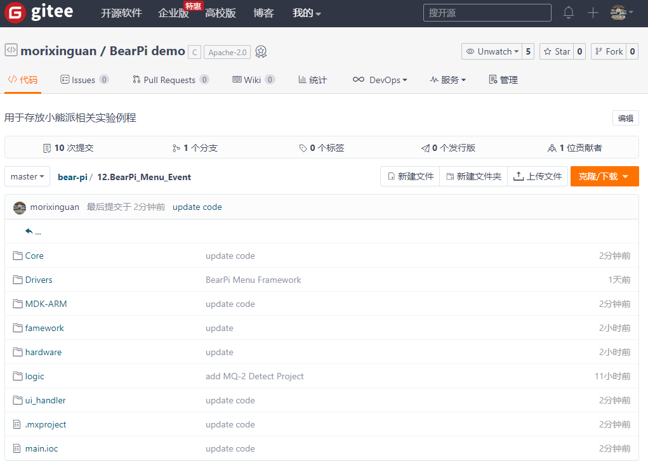Click 博客 in the top navigation
The image size is (648, 475).
(263, 13)
